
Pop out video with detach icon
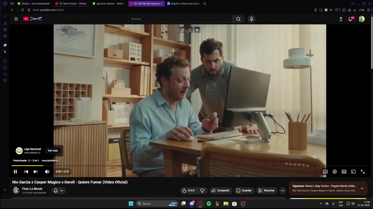pyautogui.click(x=182, y=30)
